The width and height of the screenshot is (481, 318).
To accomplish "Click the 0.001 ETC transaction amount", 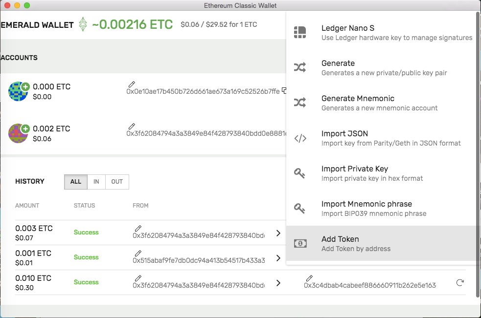I will tap(33, 253).
